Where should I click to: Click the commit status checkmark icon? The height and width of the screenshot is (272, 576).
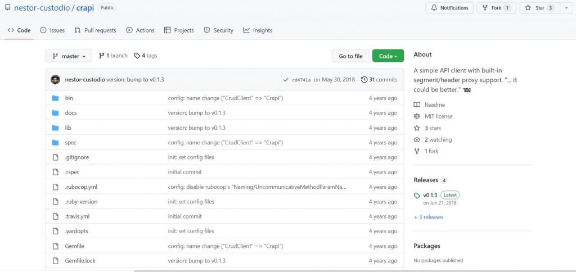point(286,80)
